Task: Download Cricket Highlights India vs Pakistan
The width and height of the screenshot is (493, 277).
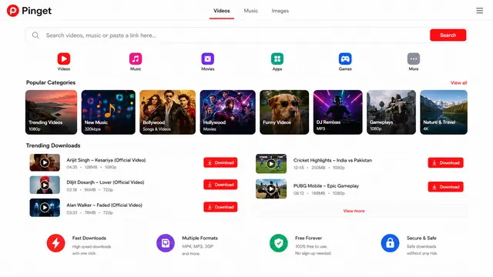Action: click(x=445, y=162)
